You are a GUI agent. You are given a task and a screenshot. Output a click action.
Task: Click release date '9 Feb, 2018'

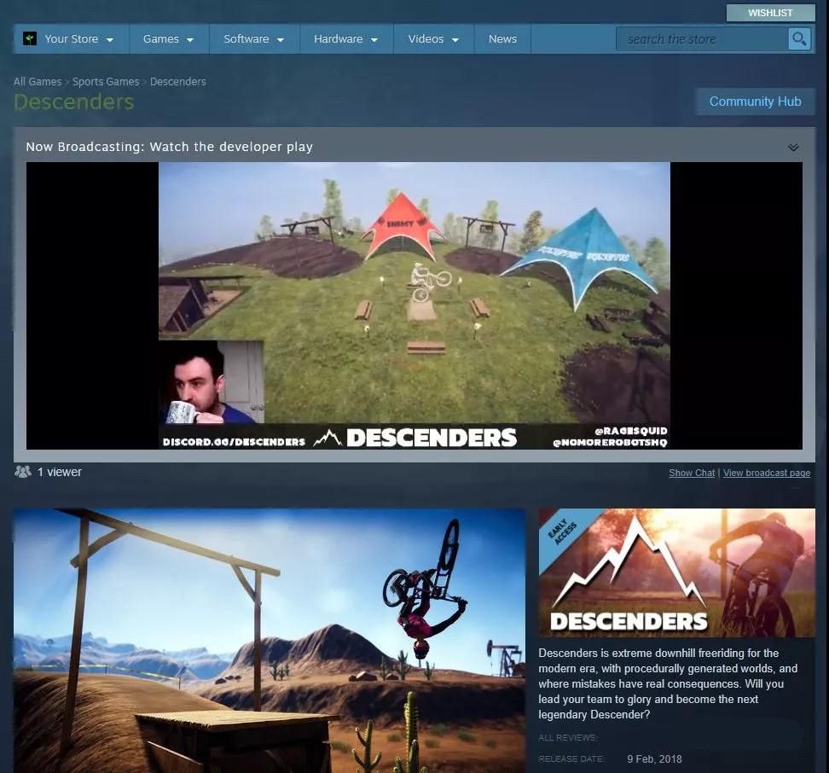click(x=654, y=758)
